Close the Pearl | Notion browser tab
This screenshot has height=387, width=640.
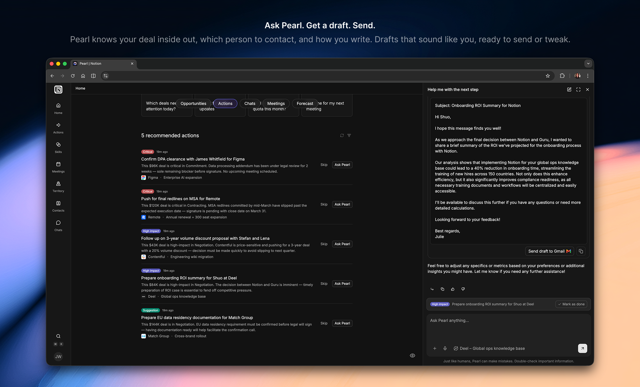[x=132, y=64]
